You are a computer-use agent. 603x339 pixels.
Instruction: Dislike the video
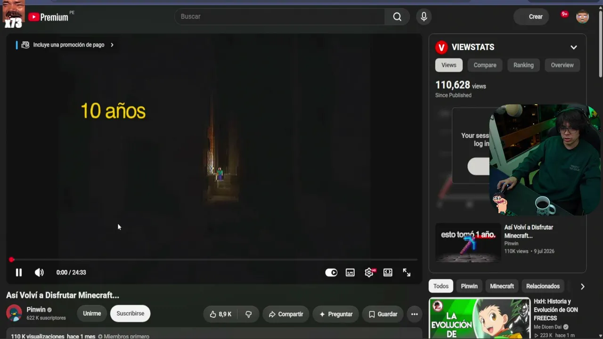pos(249,314)
